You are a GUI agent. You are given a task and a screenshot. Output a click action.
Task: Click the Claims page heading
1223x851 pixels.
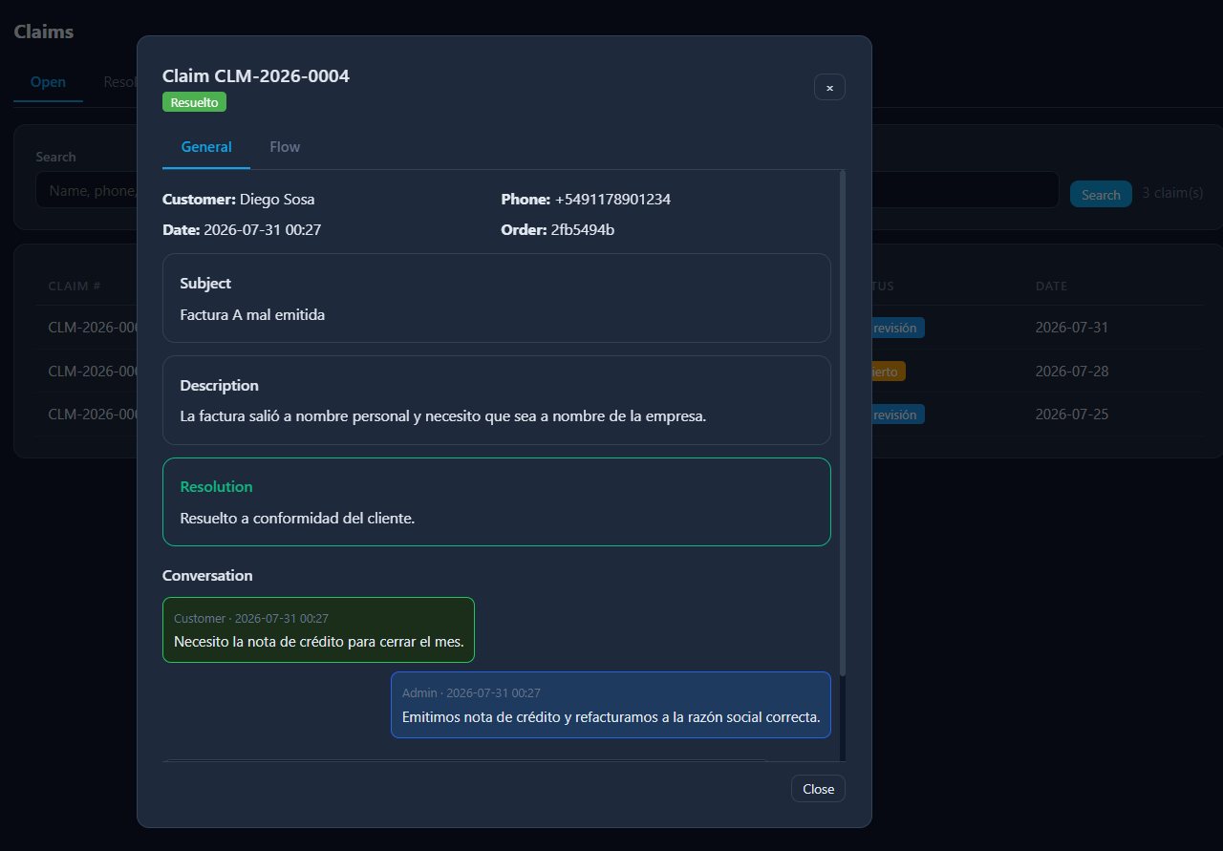[x=44, y=32]
